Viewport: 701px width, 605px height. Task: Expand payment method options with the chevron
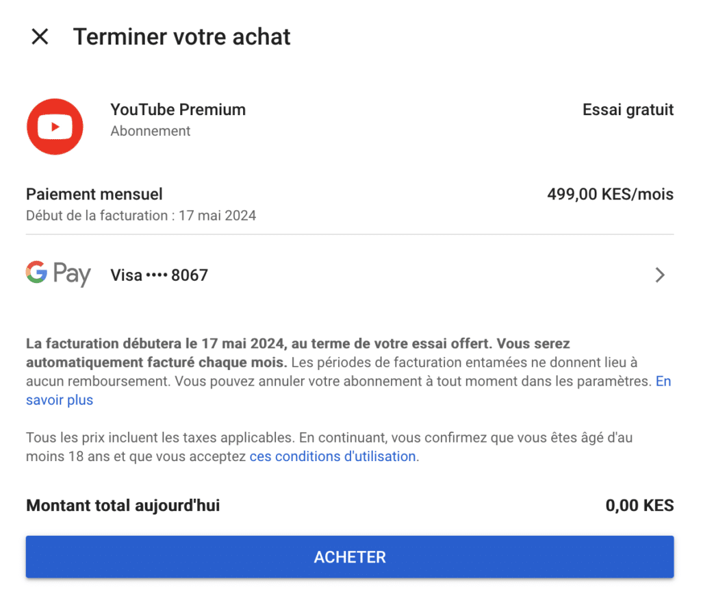660,275
